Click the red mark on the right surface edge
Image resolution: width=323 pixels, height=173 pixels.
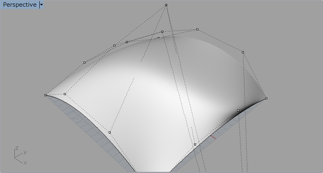point(214,137)
